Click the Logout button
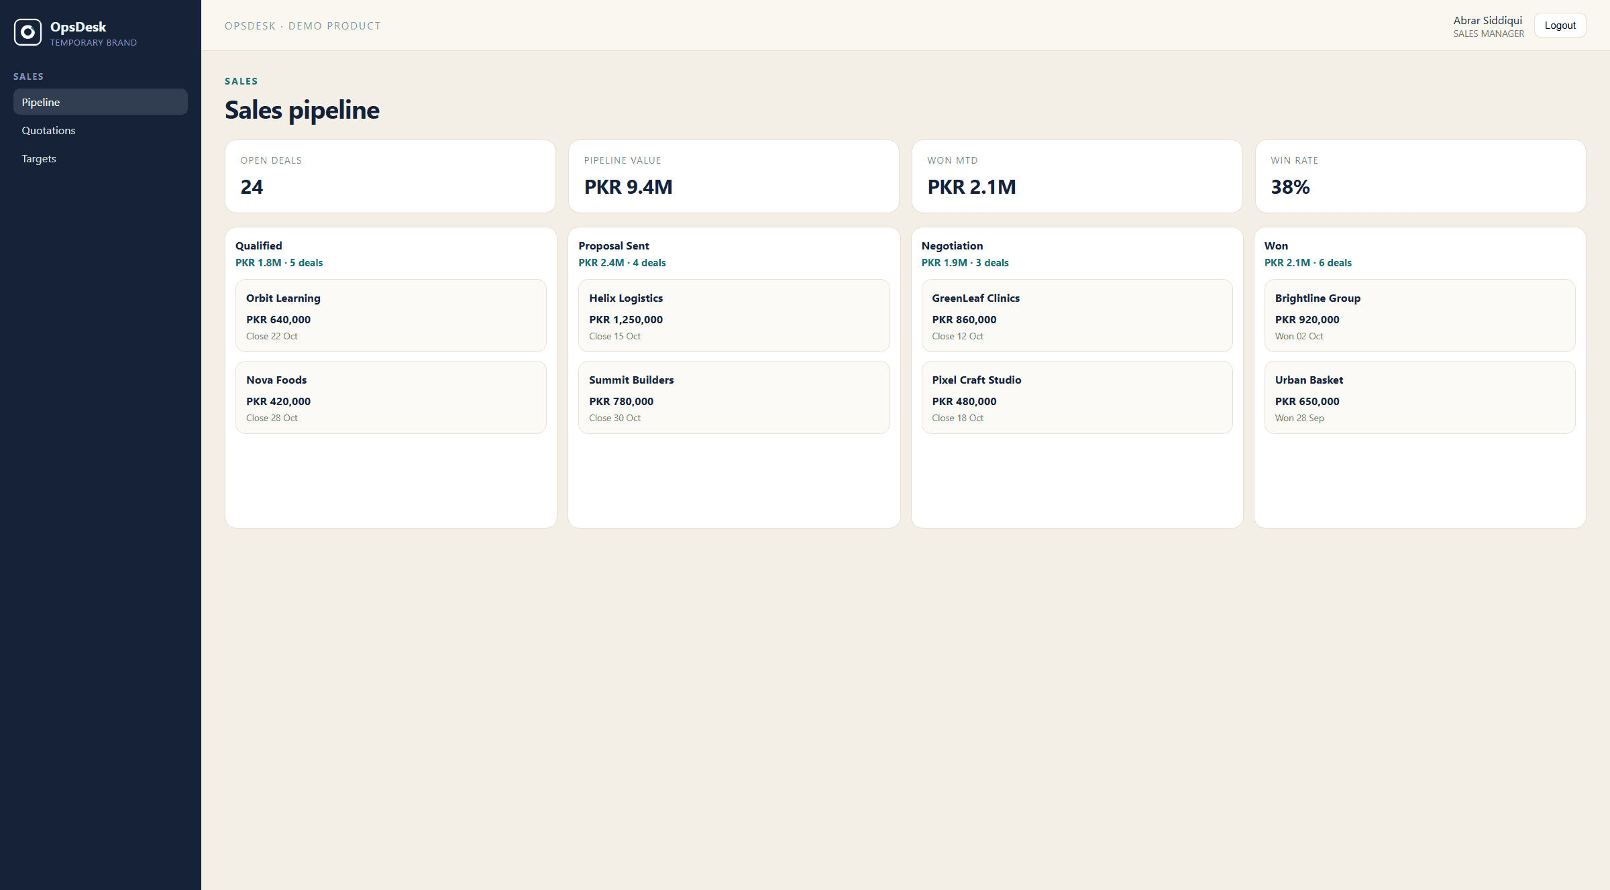Screen dimensions: 1610x890 (x=1560, y=25)
